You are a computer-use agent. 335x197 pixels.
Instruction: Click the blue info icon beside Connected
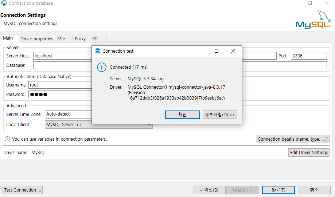[x=101, y=67]
